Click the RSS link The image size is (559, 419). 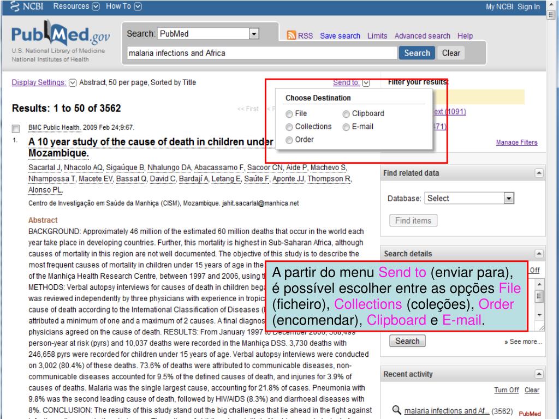point(305,35)
